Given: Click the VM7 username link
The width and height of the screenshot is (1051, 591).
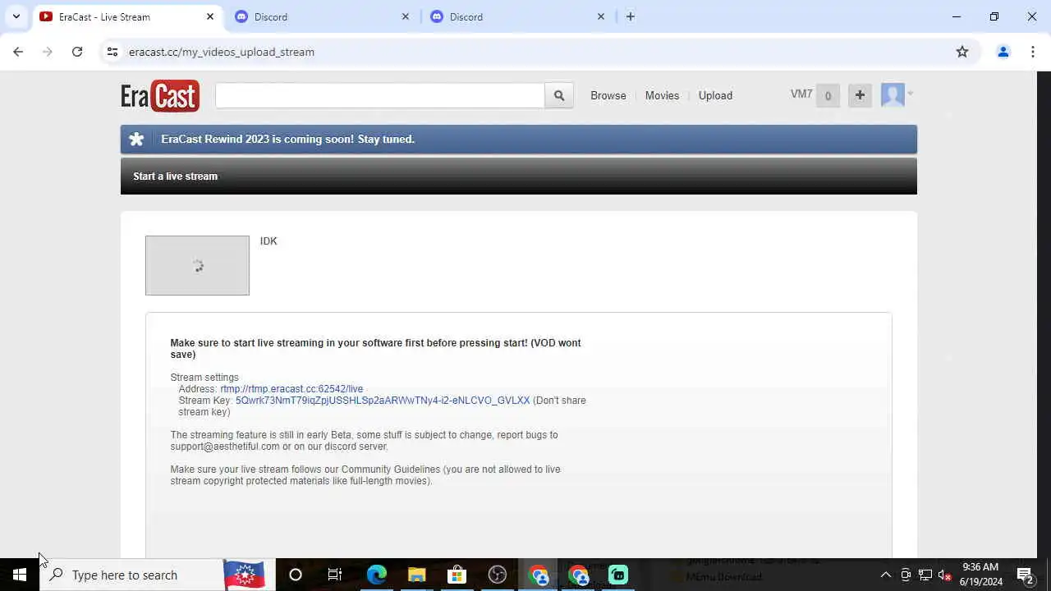Looking at the screenshot, I should [x=801, y=94].
